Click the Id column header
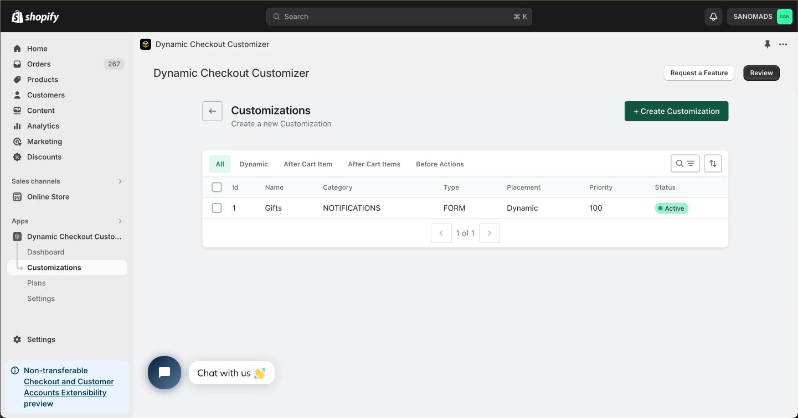 (x=235, y=187)
